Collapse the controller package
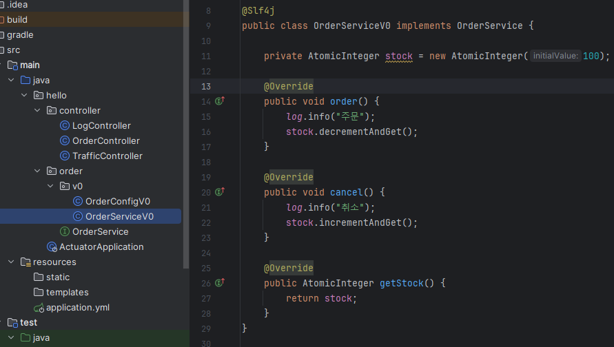The image size is (614, 347). pos(38,110)
